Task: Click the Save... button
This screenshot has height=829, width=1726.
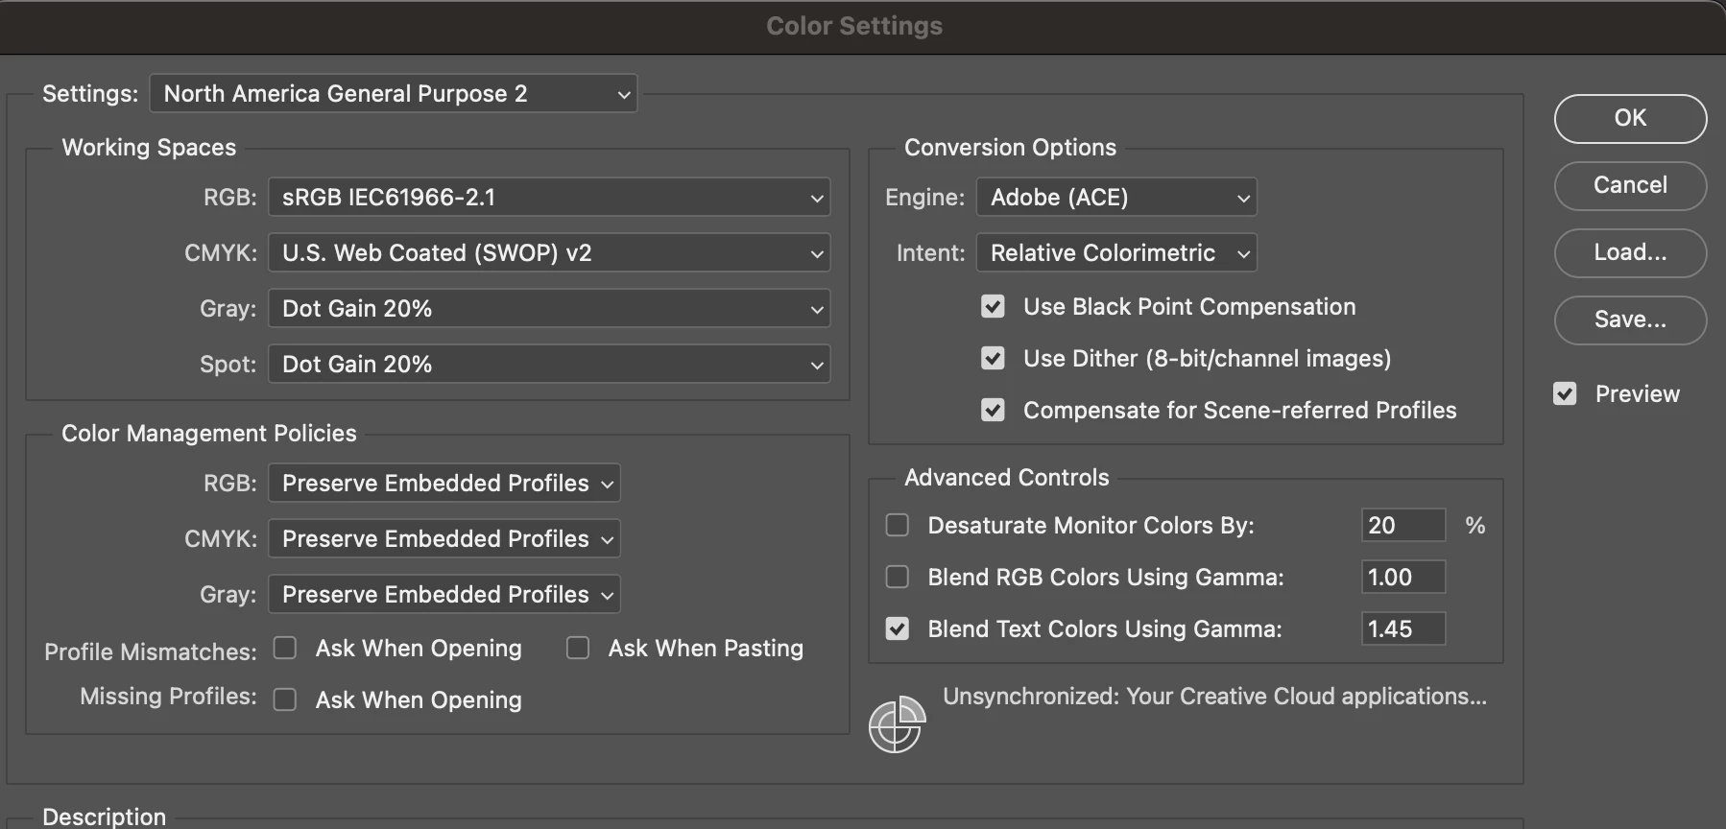Action: tap(1630, 320)
